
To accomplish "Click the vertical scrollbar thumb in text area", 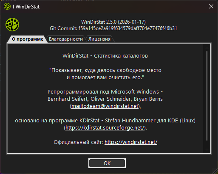I will tap(207, 96).
